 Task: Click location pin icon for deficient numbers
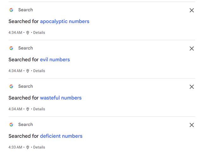[28, 148]
